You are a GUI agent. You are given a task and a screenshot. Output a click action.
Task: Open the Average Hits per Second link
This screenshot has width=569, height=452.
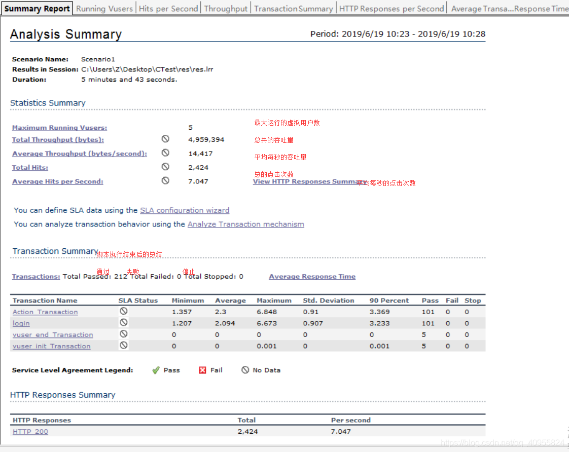point(57,181)
